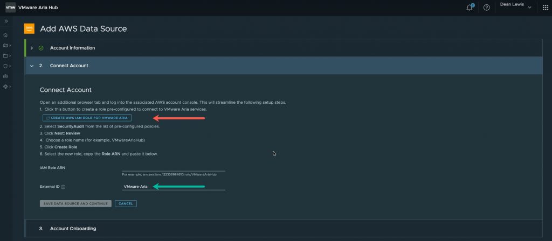Open the toolbox icon in sidebar
This screenshot has height=241, width=552.
pyautogui.click(x=5, y=76)
